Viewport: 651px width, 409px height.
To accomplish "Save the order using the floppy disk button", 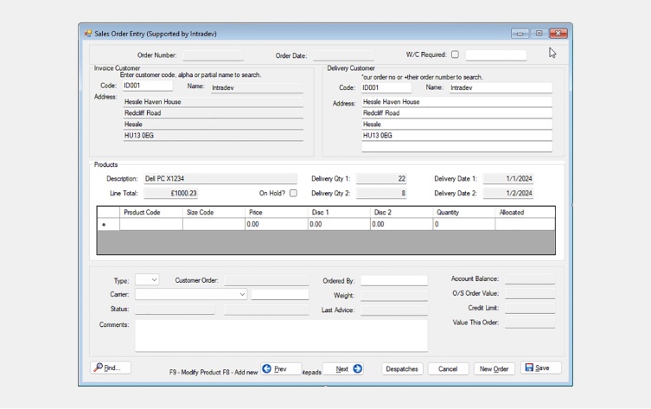I will [x=539, y=368].
